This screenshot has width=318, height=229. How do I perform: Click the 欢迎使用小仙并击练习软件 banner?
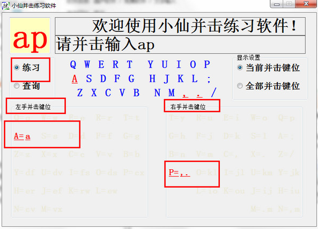click(180, 26)
